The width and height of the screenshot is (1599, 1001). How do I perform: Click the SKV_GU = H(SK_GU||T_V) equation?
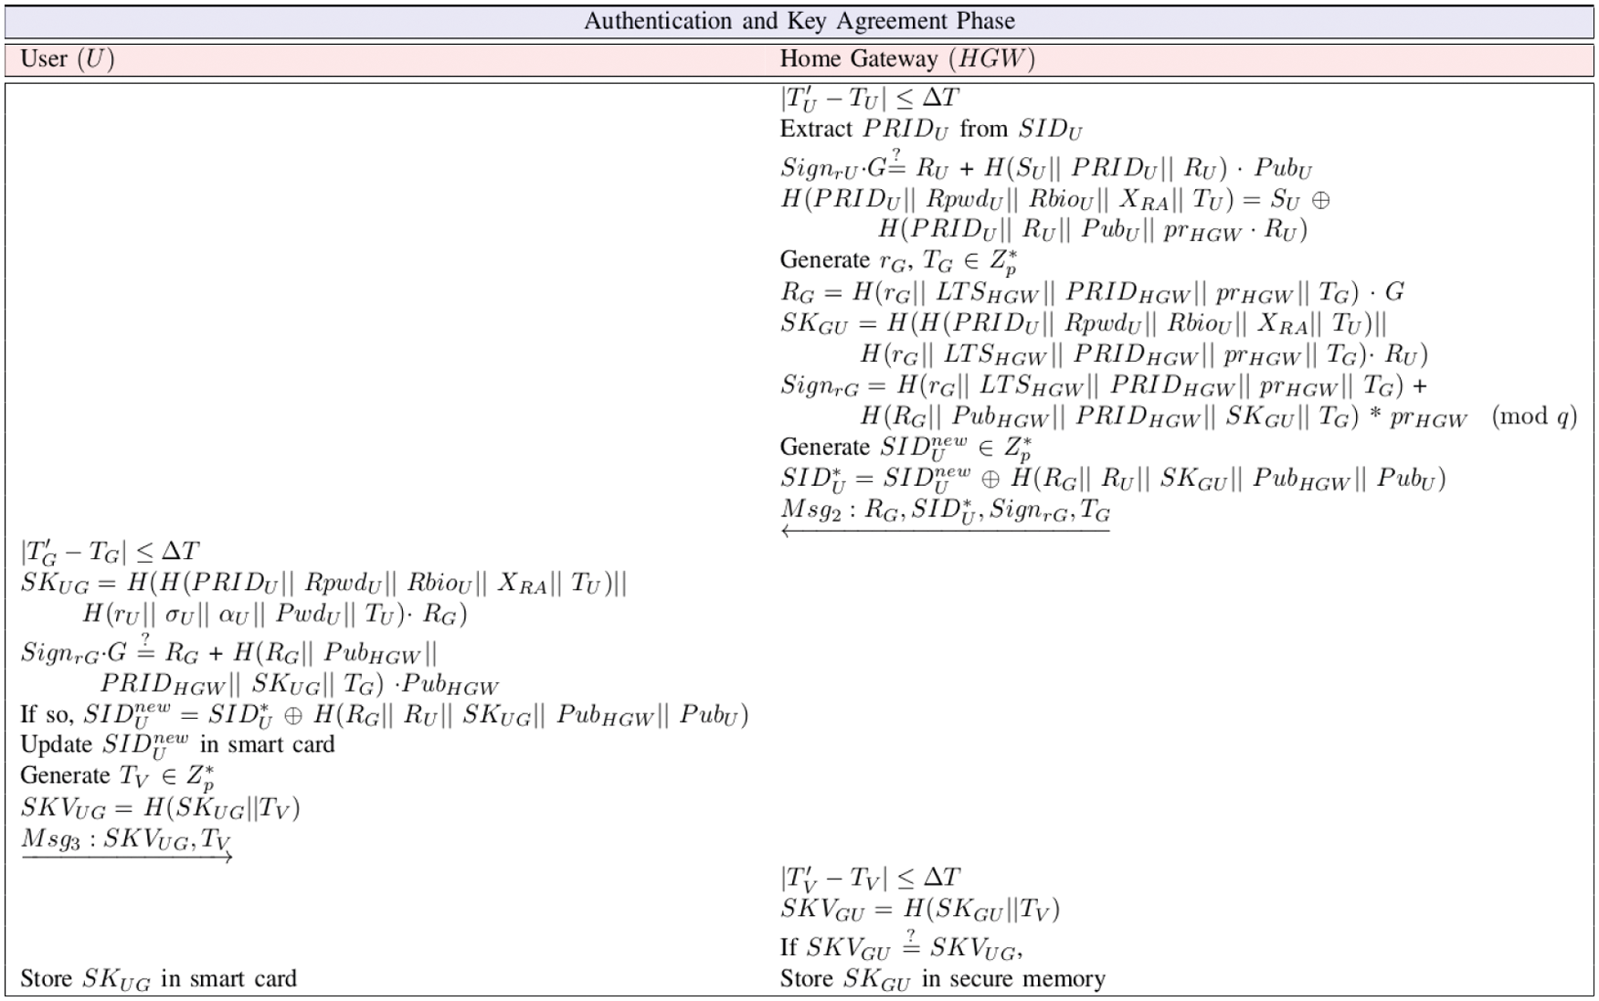pyautogui.click(x=919, y=909)
